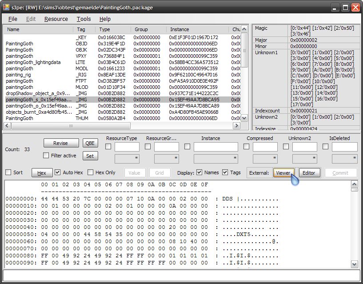Click resource list scroll-down arrow
The height and width of the screenshot is (284, 363).
[244, 118]
